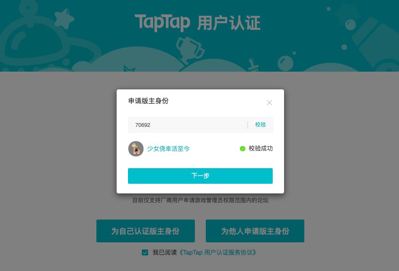Viewport: 399px width, 271px height.
Task: Click the 校验成功 status text
Action: [261, 148]
